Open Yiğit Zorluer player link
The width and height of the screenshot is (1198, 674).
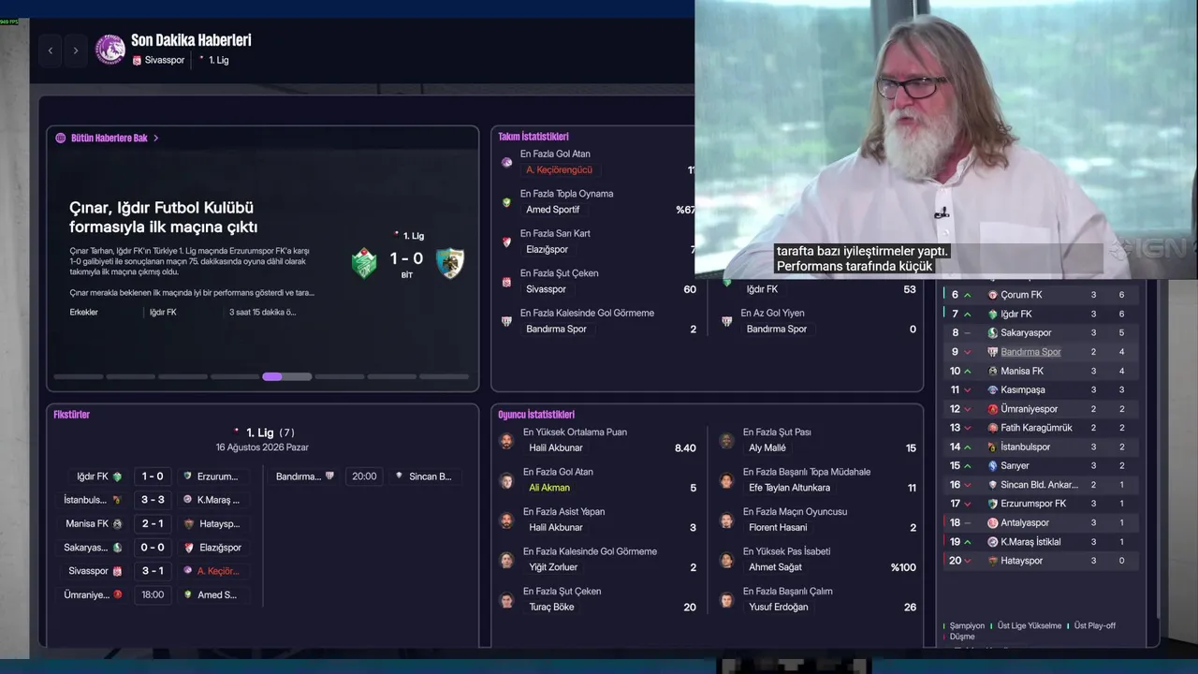click(553, 567)
